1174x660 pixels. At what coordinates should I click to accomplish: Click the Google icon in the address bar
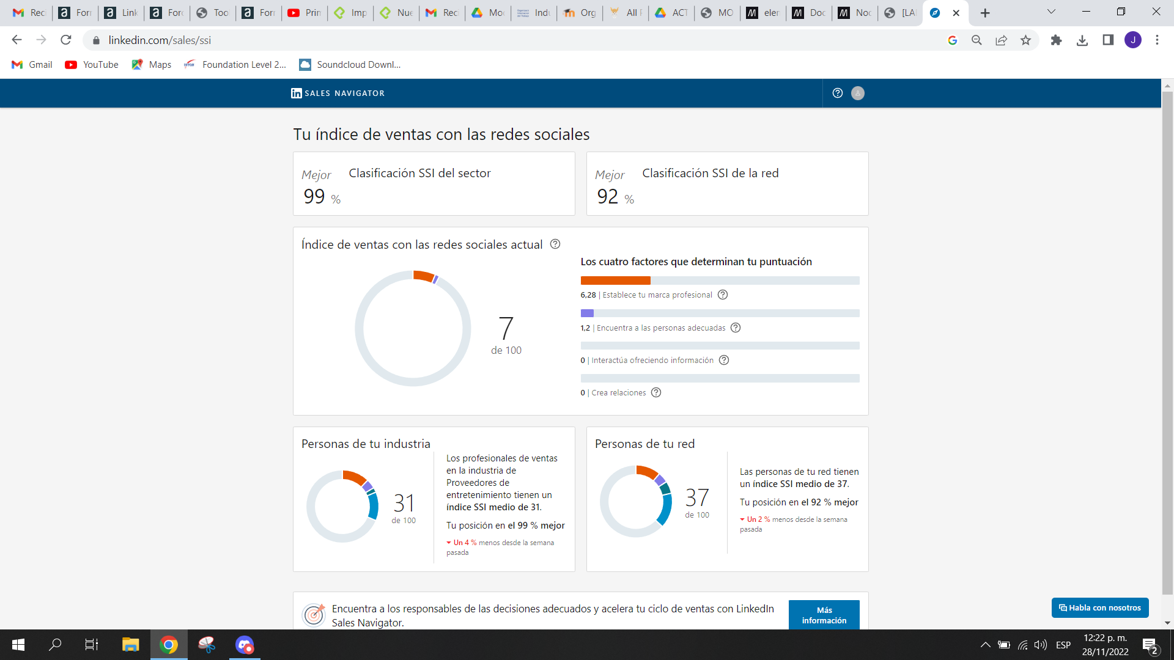tap(953, 40)
